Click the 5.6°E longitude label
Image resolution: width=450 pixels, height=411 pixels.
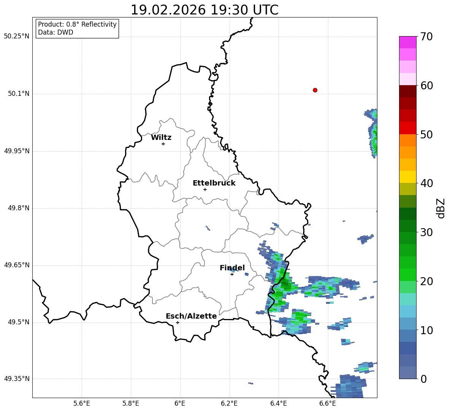click(82, 403)
